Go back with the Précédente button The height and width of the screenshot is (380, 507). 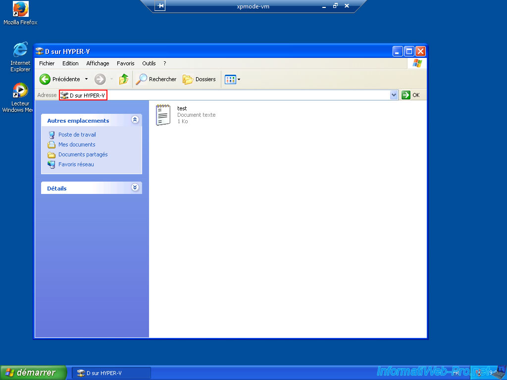(60, 79)
